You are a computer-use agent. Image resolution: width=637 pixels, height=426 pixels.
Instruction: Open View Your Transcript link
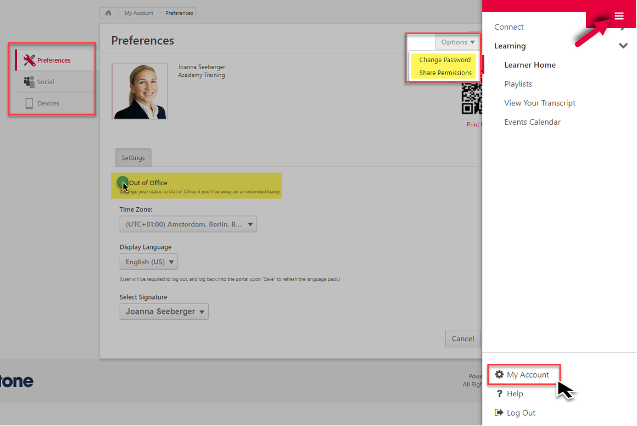540,103
